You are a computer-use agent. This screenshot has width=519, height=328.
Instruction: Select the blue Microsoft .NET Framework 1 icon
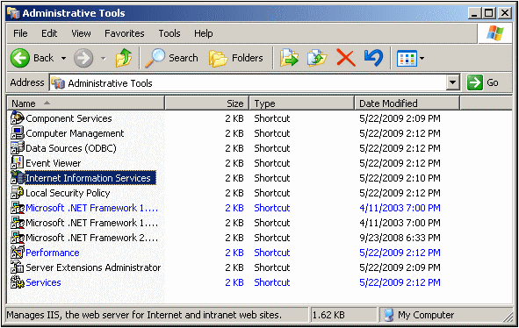[x=18, y=208]
